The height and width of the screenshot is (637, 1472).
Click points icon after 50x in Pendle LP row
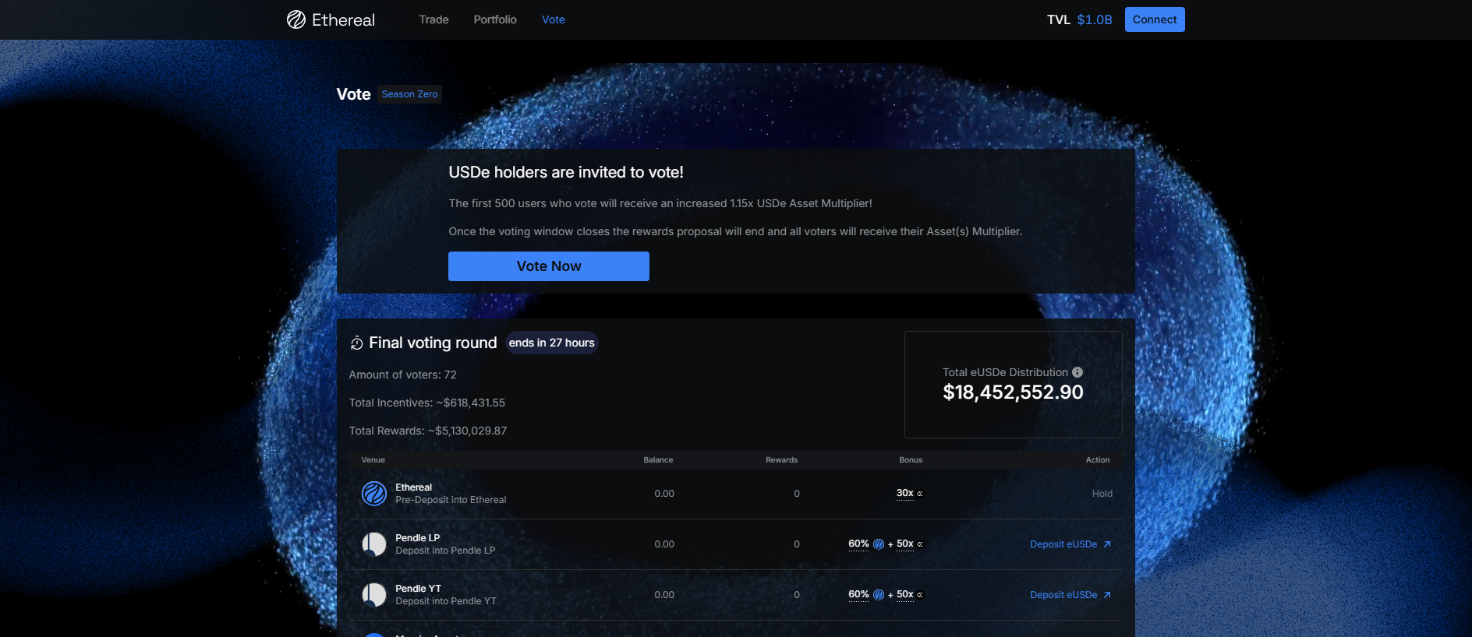(920, 544)
